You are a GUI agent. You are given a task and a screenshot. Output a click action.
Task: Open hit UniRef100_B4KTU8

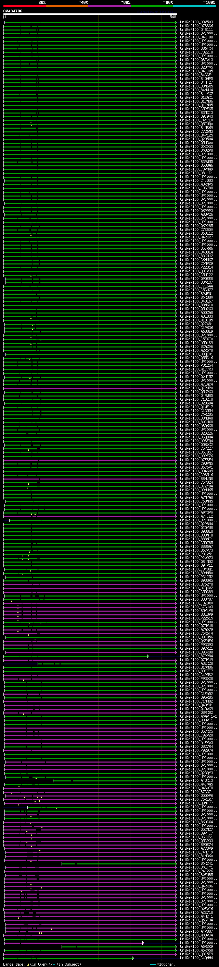[196, 37]
